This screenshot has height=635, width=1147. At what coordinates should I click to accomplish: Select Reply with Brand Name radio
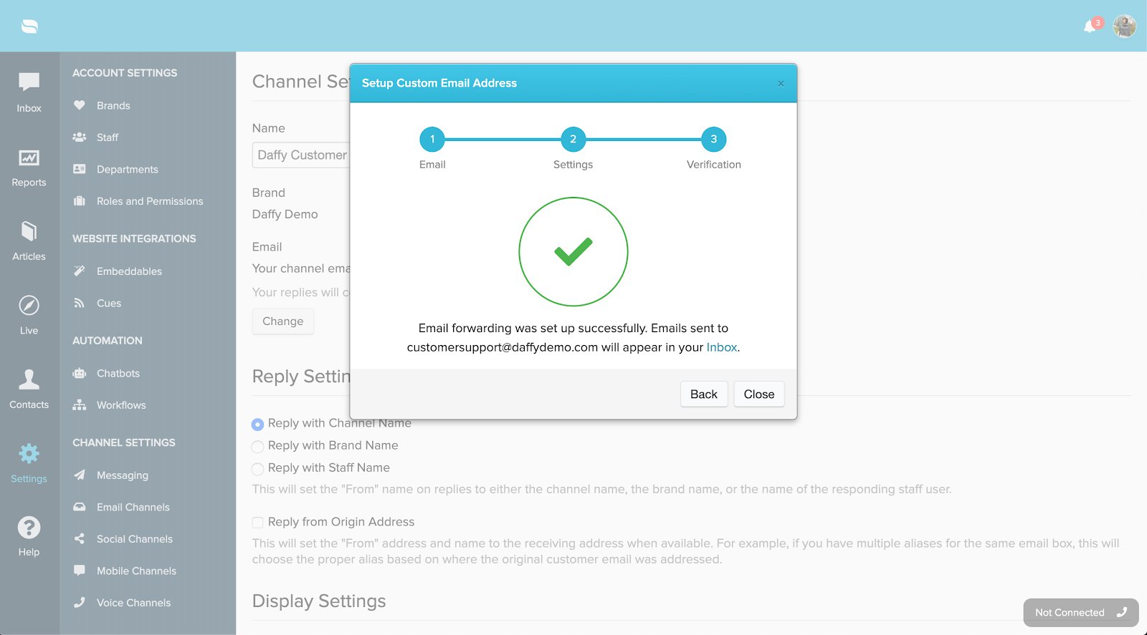(258, 447)
